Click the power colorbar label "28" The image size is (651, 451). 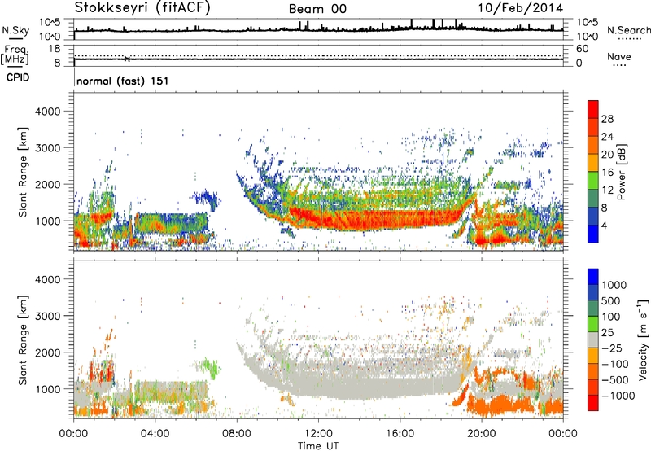point(607,119)
